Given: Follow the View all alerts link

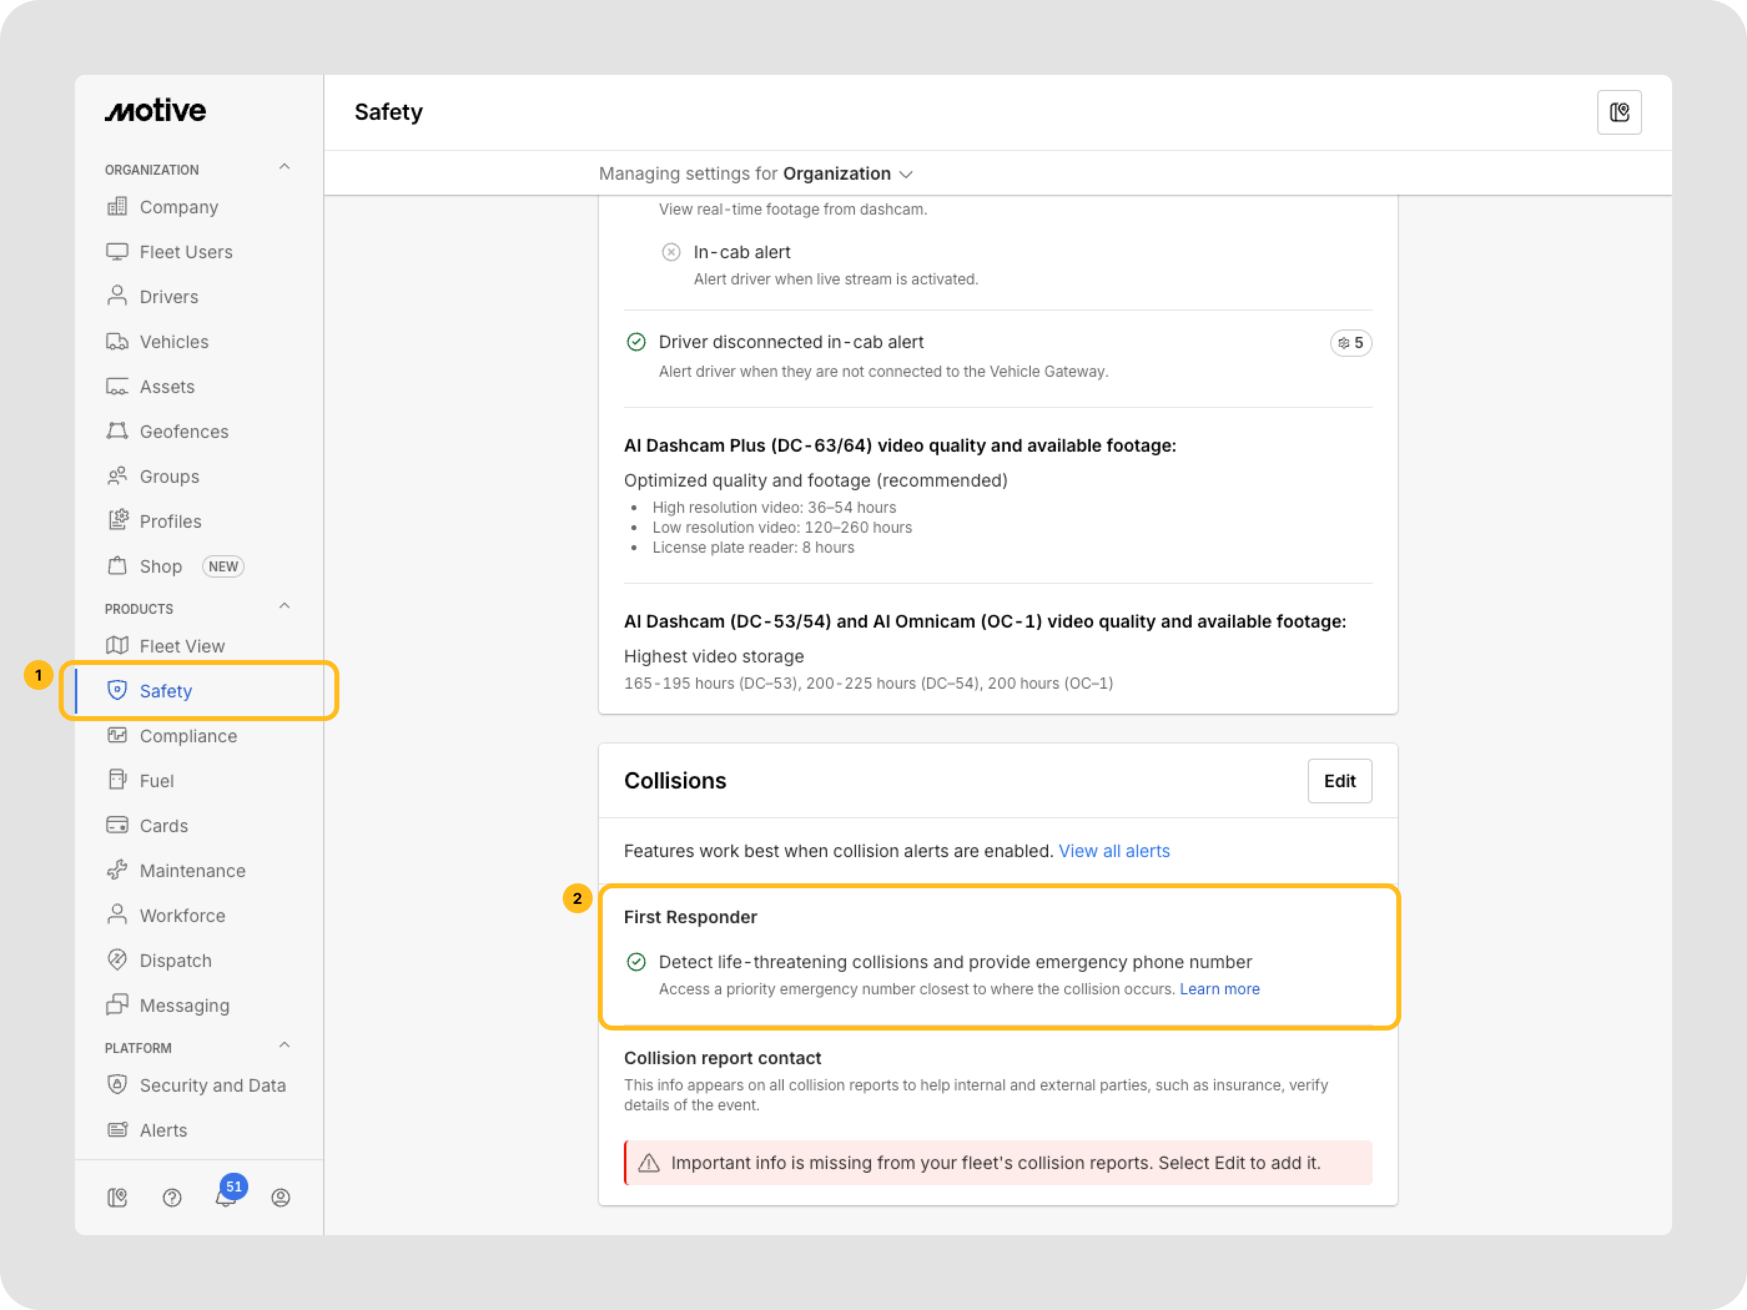Looking at the screenshot, I should tap(1114, 851).
